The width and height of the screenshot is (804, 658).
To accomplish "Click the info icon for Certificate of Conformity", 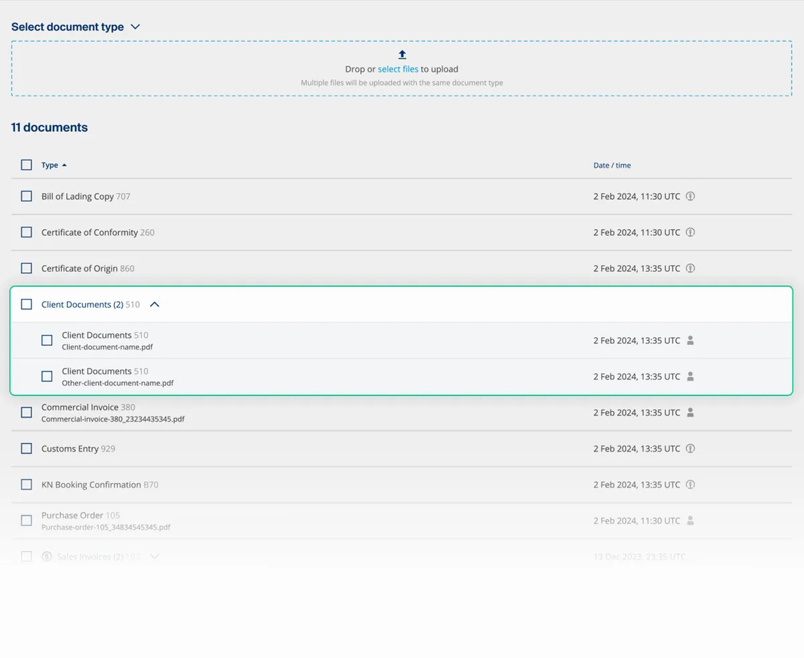I will [x=690, y=232].
